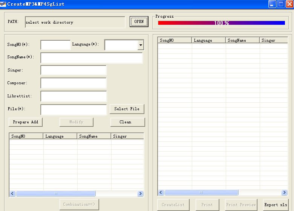Sort left table by SongNO header
The width and height of the screenshot is (294, 211).
(x=26, y=136)
